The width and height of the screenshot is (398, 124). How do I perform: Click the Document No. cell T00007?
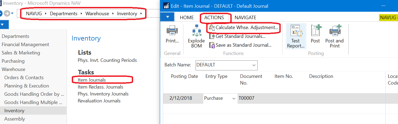[x=246, y=98]
